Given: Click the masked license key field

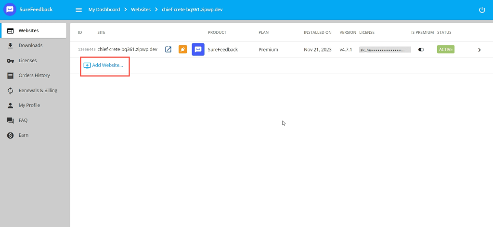Looking at the screenshot, I should point(385,50).
